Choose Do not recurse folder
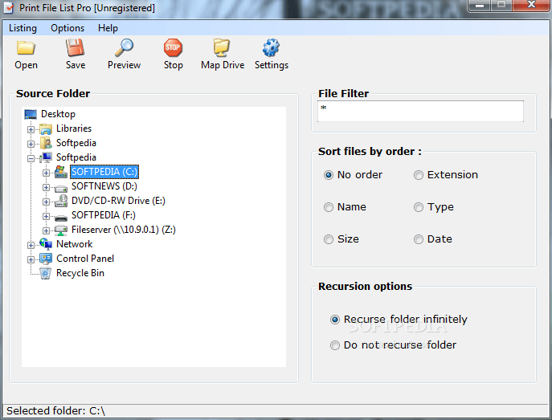Image resolution: width=552 pixels, height=420 pixels. (335, 345)
